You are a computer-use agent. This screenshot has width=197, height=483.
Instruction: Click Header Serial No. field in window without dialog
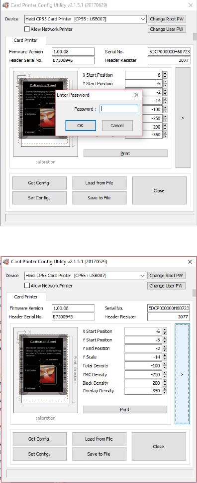[x=73, y=317]
